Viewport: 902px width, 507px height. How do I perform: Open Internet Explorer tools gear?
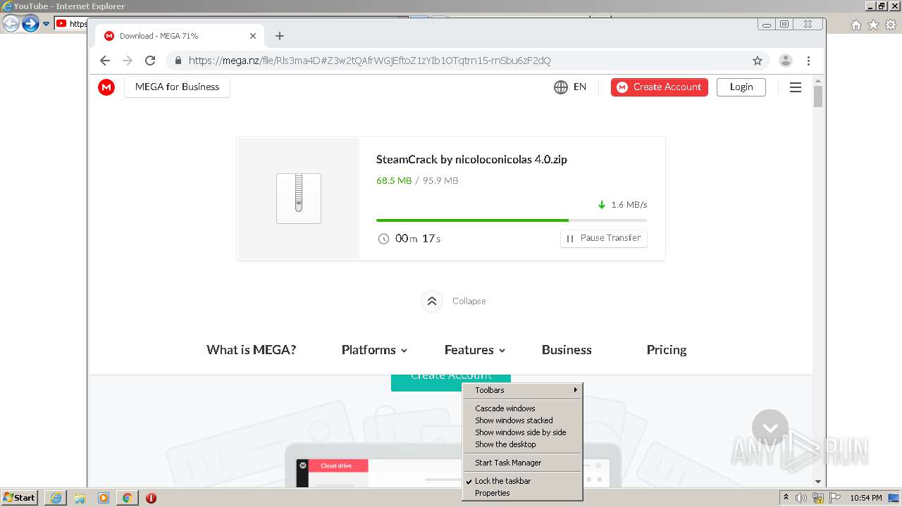coord(890,25)
